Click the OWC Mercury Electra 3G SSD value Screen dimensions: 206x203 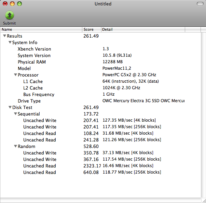tap(143, 101)
